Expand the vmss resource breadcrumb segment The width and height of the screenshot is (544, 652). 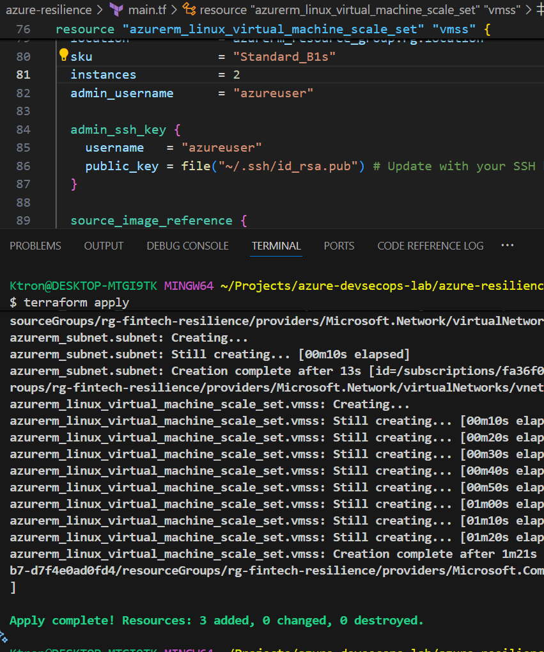click(x=358, y=9)
